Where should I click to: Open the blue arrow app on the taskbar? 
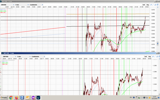[x=22, y=98]
